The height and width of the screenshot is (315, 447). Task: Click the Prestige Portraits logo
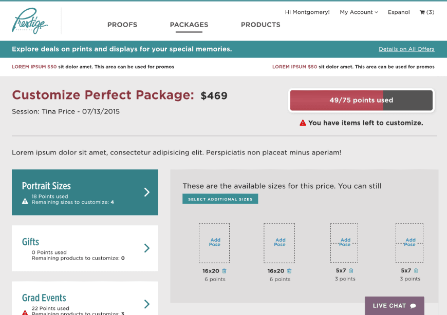click(x=30, y=21)
